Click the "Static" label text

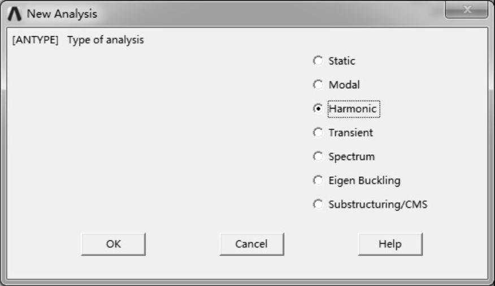coord(342,61)
